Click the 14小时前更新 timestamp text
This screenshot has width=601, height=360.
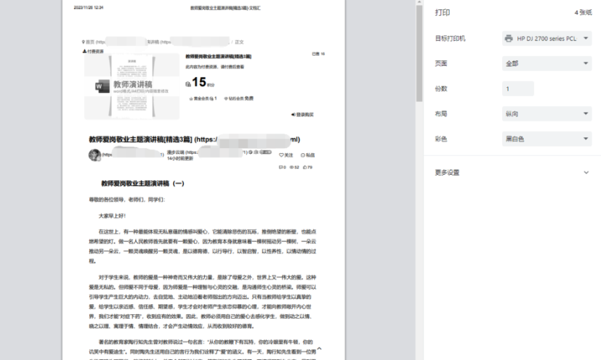[180, 158]
